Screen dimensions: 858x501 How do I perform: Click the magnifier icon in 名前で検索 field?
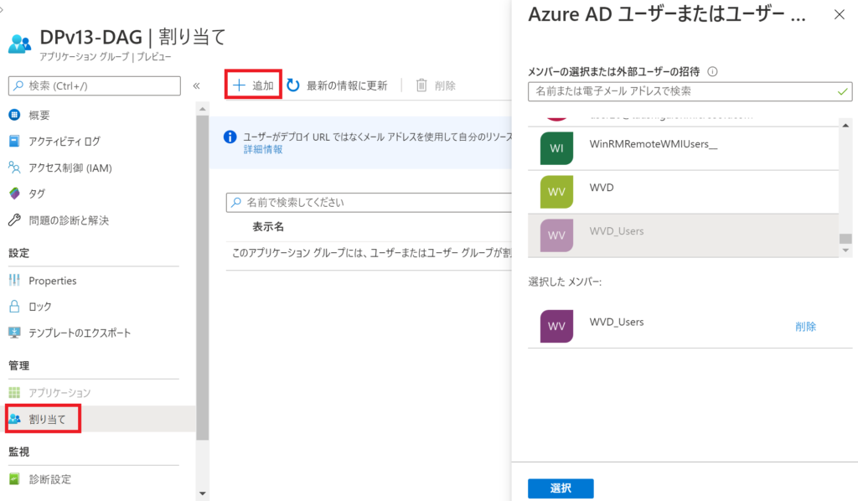[236, 203]
